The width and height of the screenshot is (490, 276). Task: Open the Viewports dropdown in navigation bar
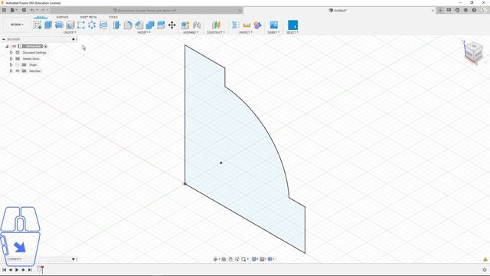point(271,259)
